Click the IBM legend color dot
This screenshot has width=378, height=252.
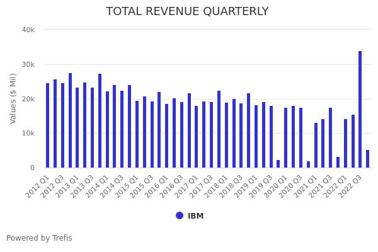pos(180,215)
